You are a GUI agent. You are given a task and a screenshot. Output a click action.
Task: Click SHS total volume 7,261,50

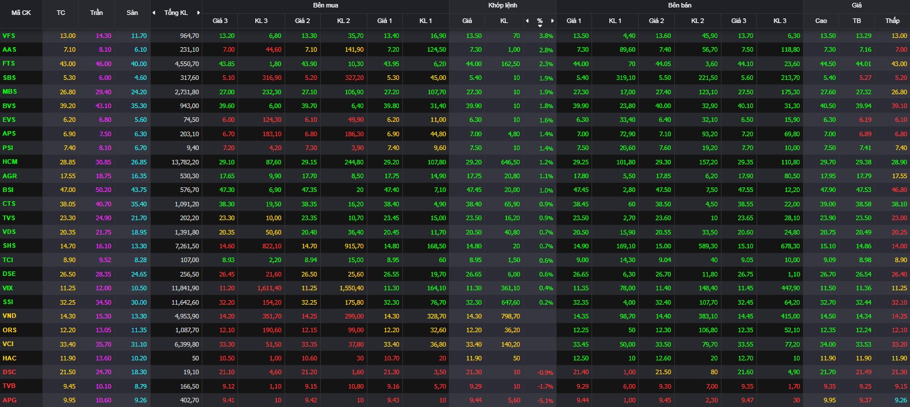(x=187, y=246)
